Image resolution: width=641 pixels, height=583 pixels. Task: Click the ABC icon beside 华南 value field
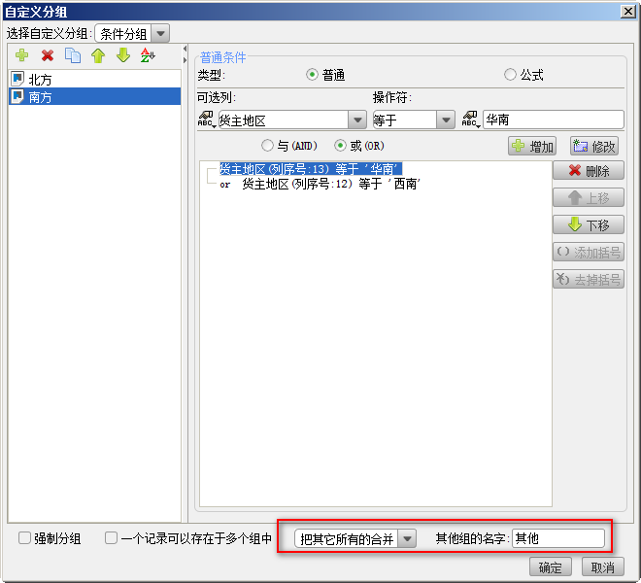470,120
